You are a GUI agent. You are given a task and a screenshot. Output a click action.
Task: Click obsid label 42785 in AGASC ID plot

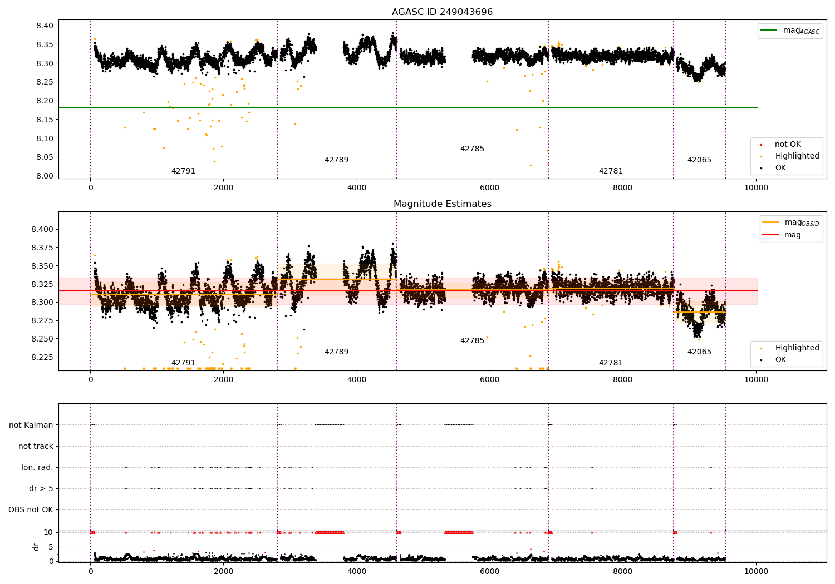point(472,149)
